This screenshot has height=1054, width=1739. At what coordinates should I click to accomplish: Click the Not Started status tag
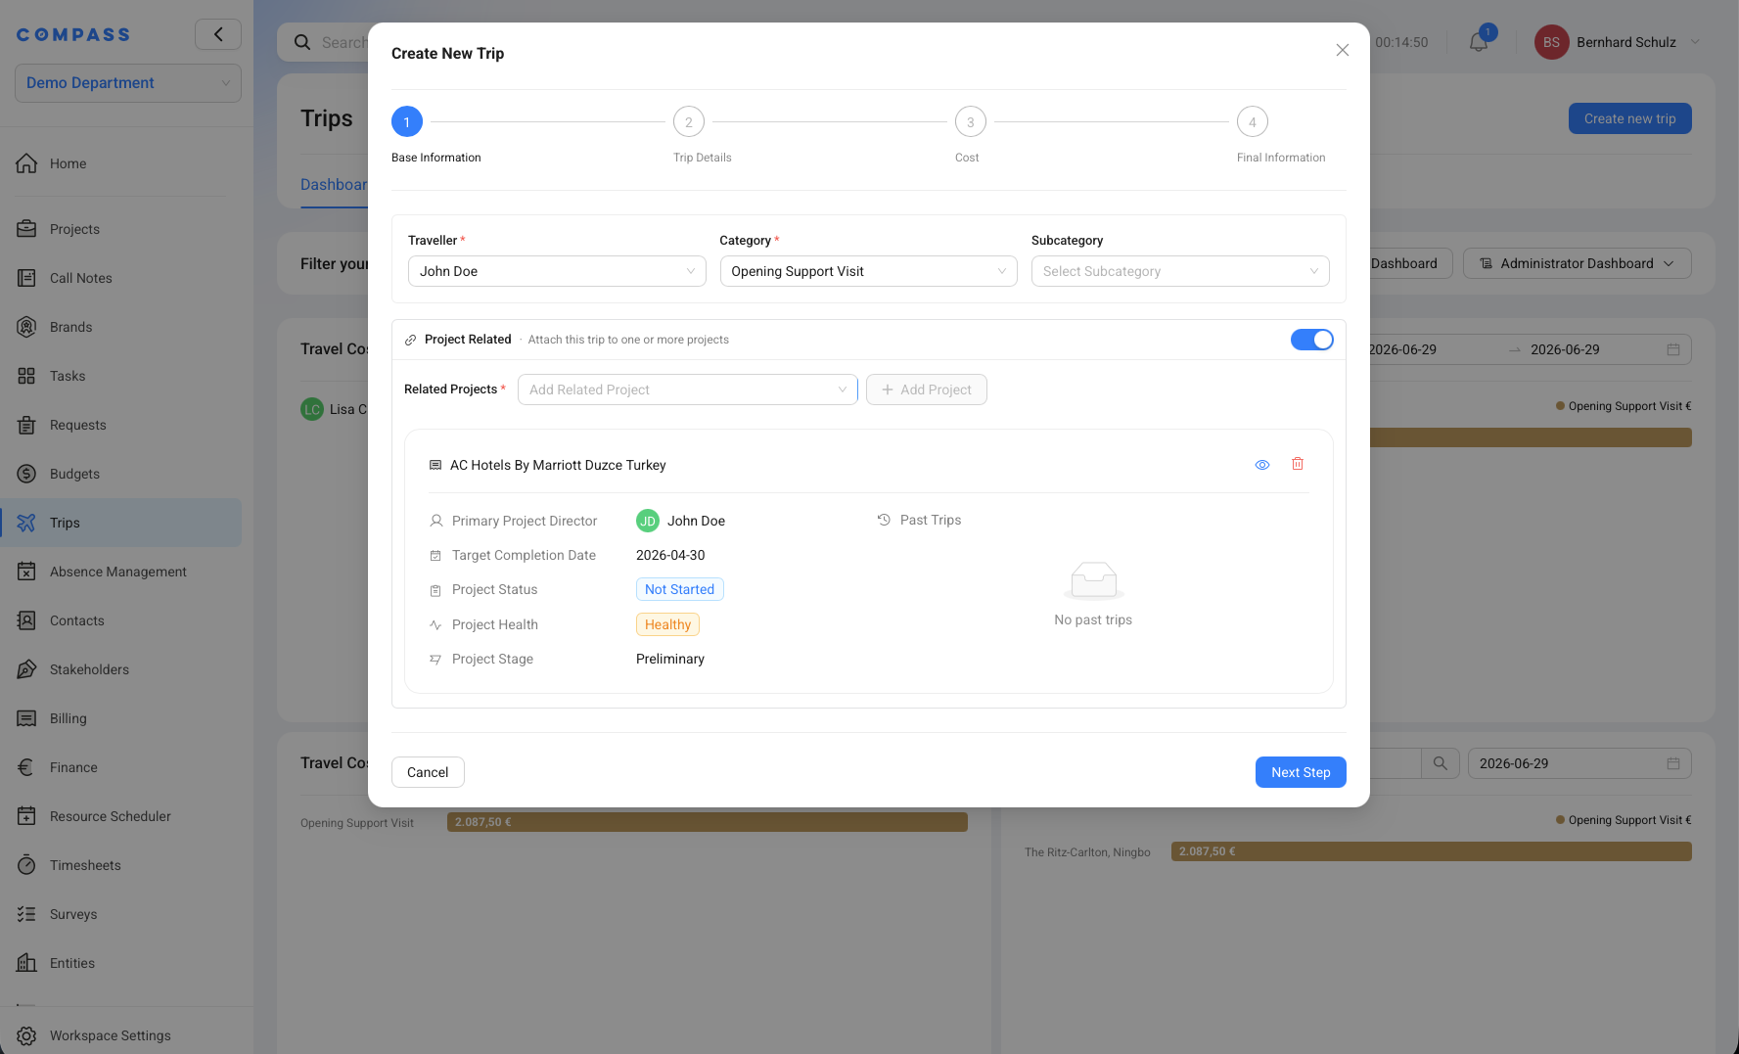click(679, 589)
